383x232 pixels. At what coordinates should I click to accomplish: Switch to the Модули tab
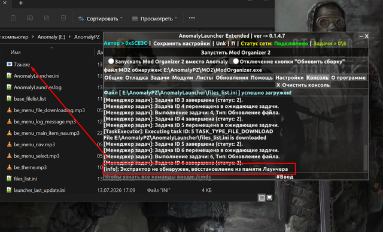pos(183,77)
